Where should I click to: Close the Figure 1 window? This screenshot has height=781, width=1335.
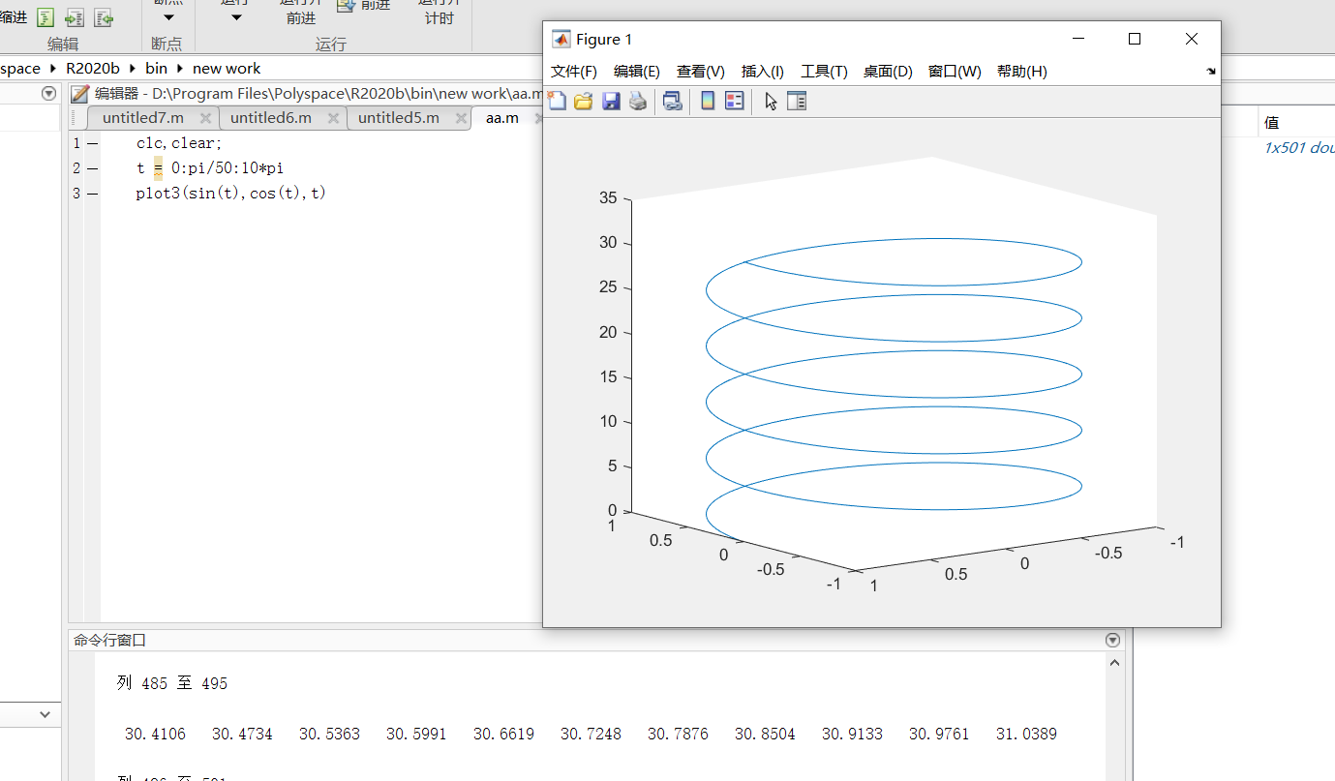tap(1192, 39)
